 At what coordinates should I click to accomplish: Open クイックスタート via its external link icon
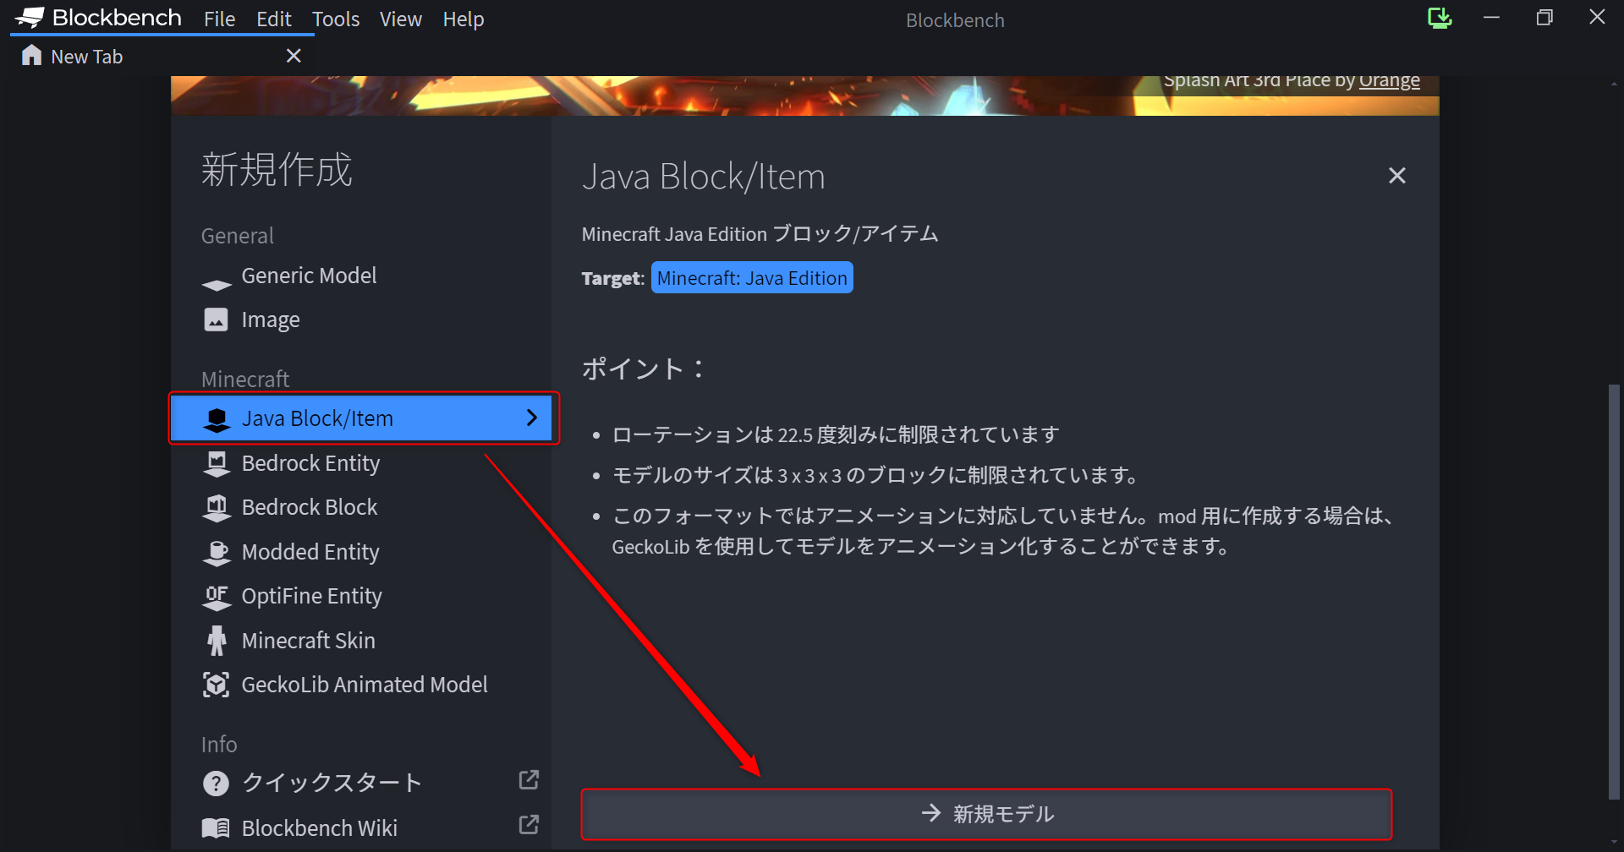pos(529,779)
